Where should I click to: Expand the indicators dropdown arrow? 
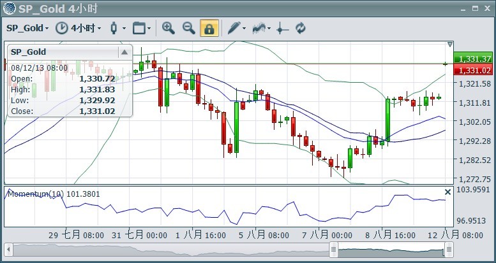(269, 29)
